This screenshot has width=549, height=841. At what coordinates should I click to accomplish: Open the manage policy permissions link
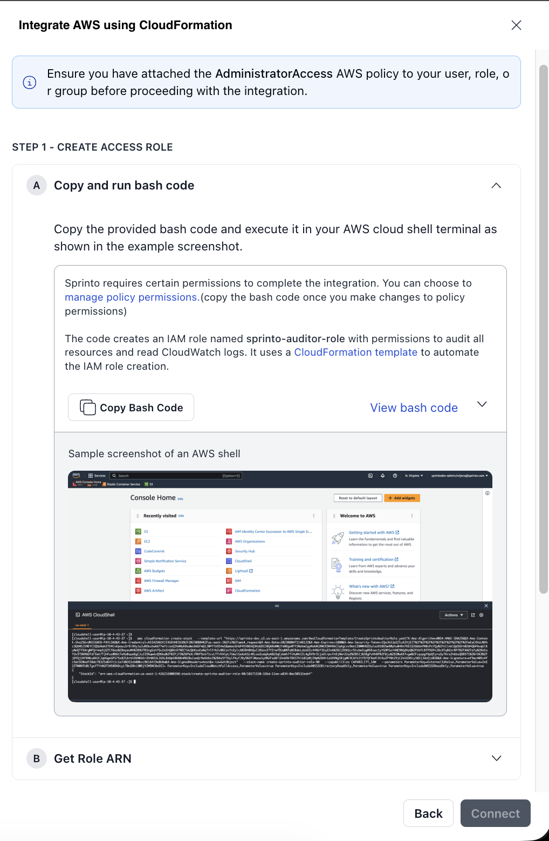[131, 297]
